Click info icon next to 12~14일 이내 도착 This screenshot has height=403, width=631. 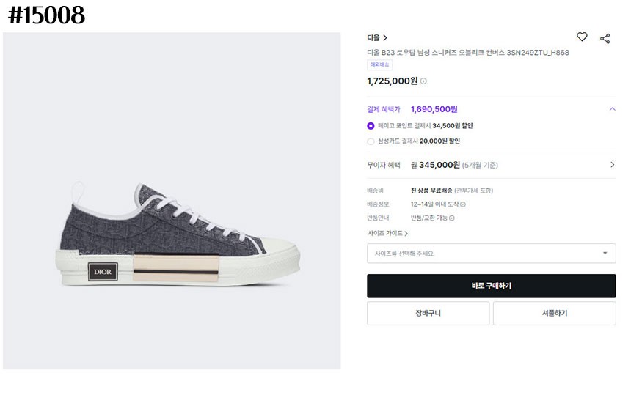pyautogui.click(x=463, y=204)
